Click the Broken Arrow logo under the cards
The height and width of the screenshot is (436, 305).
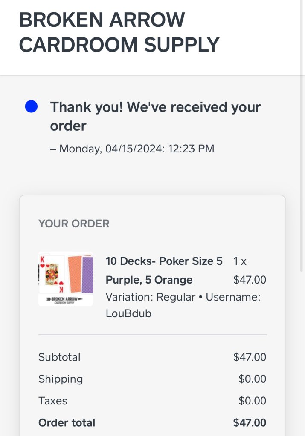click(65, 300)
